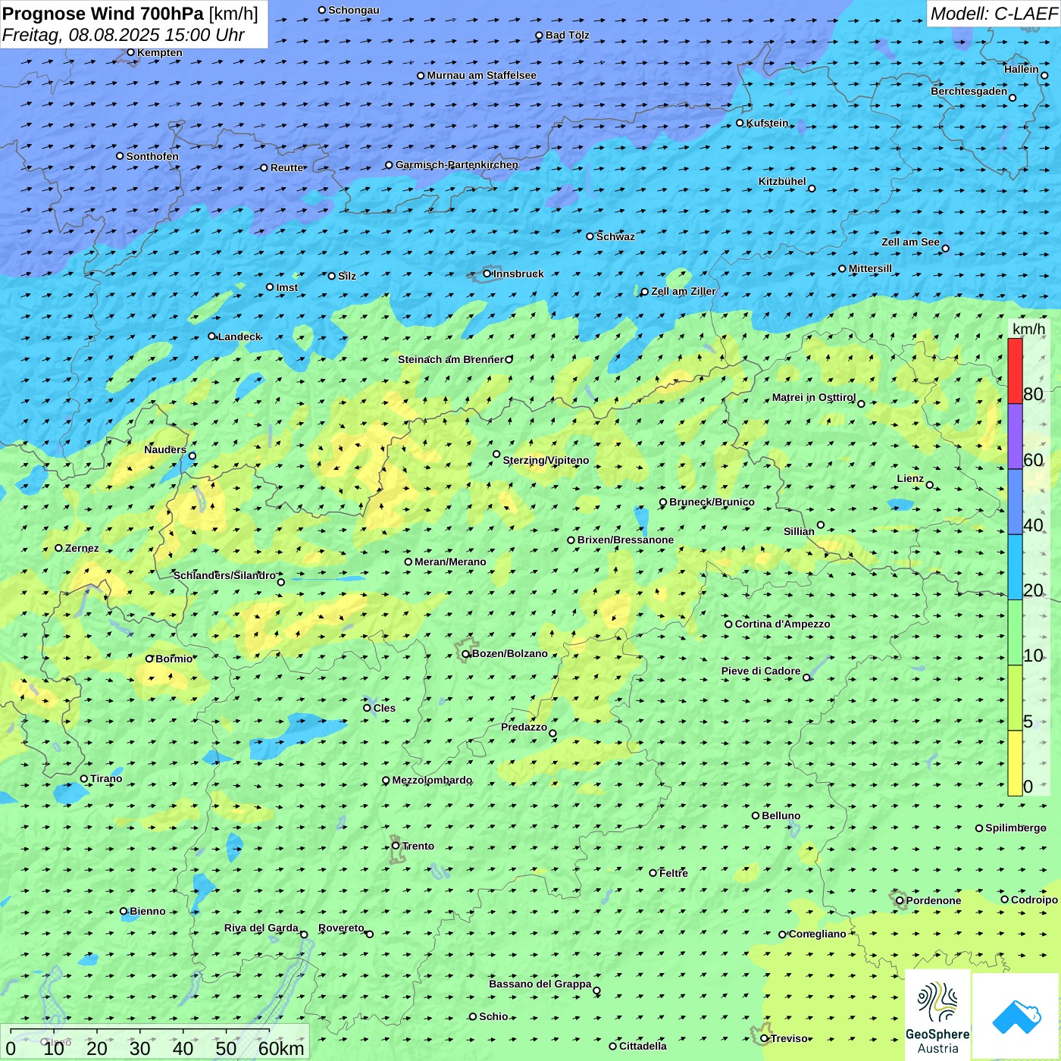The width and height of the screenshot is (1061, 1061).
Task: Click the Tirano location dot
Action: (84, 778)
